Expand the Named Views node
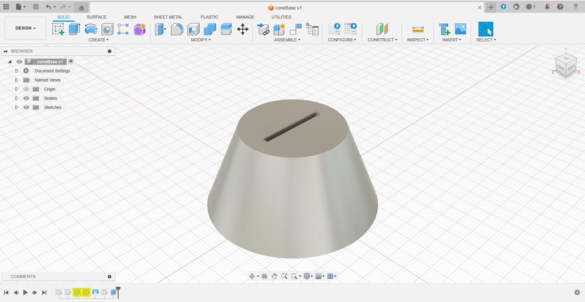Viewport: 585px width, 302px height. pyautogui.click(x=17, y=80)
